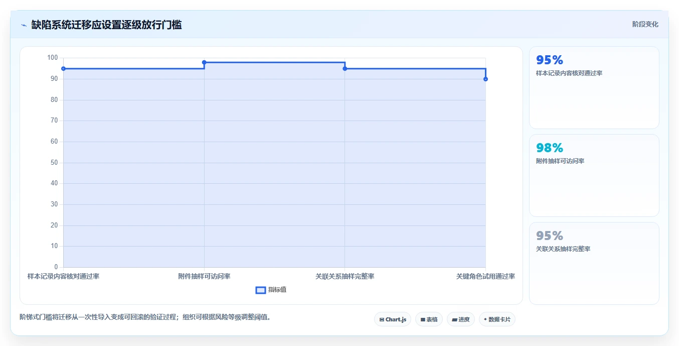Click the 指标值 legend color box
Viewport: 679px width, 346px height.
coord(261,290)
